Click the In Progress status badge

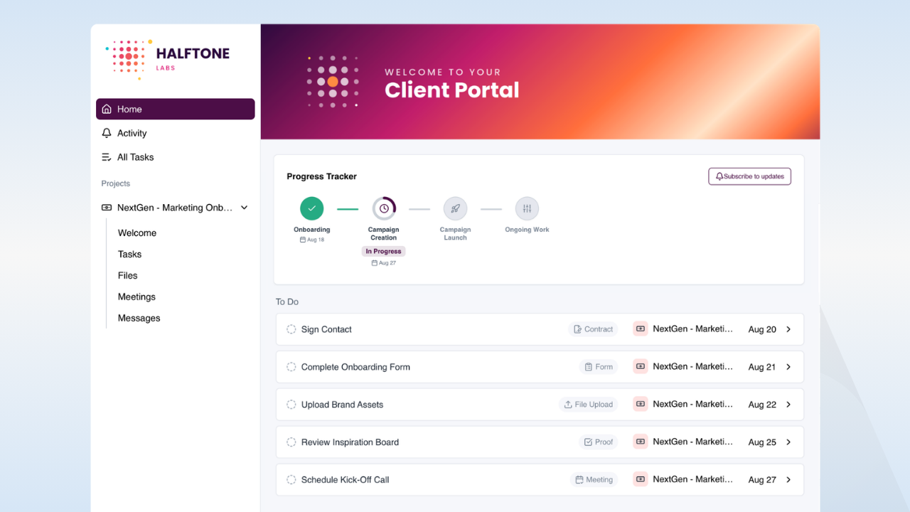tap(383, 252)
